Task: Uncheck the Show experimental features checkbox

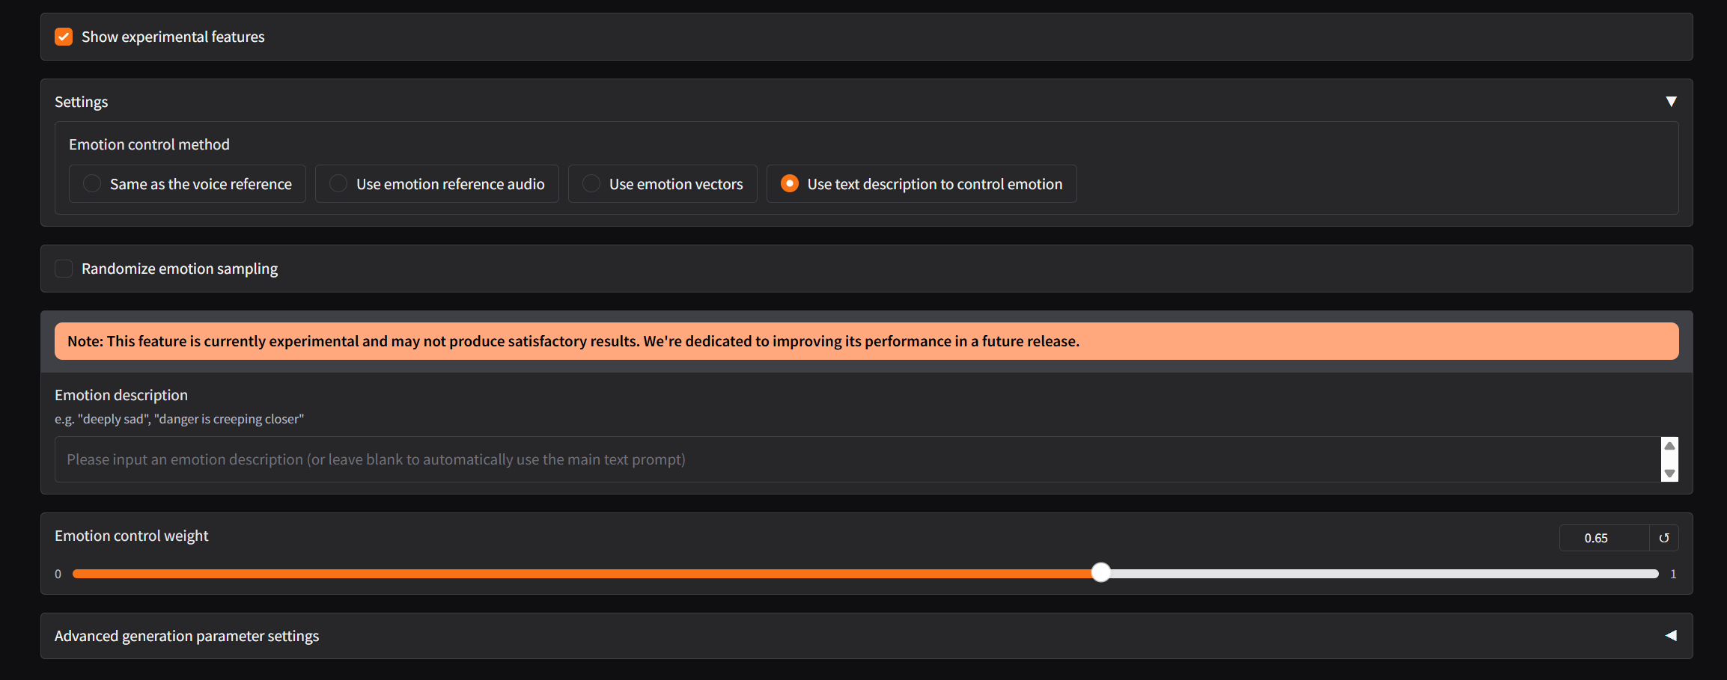Action: tap(64, 37)
